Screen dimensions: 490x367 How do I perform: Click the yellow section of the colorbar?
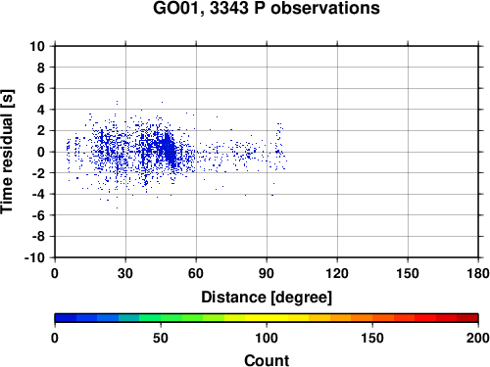point(267,318)
